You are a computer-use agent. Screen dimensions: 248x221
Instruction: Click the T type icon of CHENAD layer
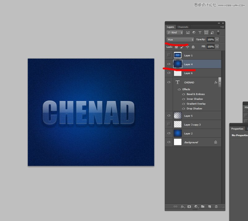[177, 82]
